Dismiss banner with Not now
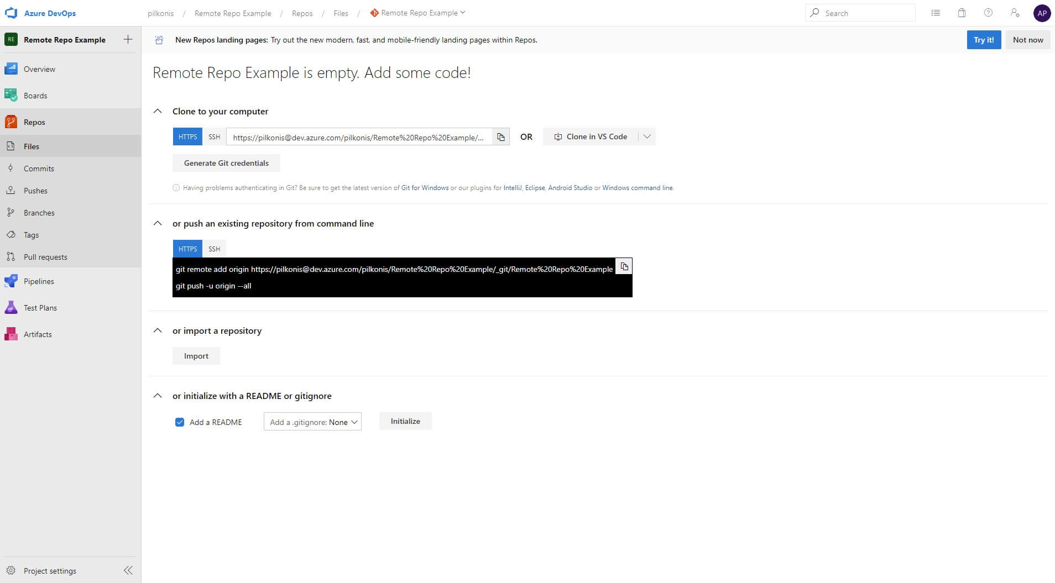This screenshot has height=583, width=1055. click(x=1028, y=40)
